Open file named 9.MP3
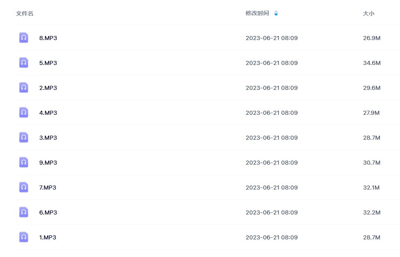 click(48, 163)
